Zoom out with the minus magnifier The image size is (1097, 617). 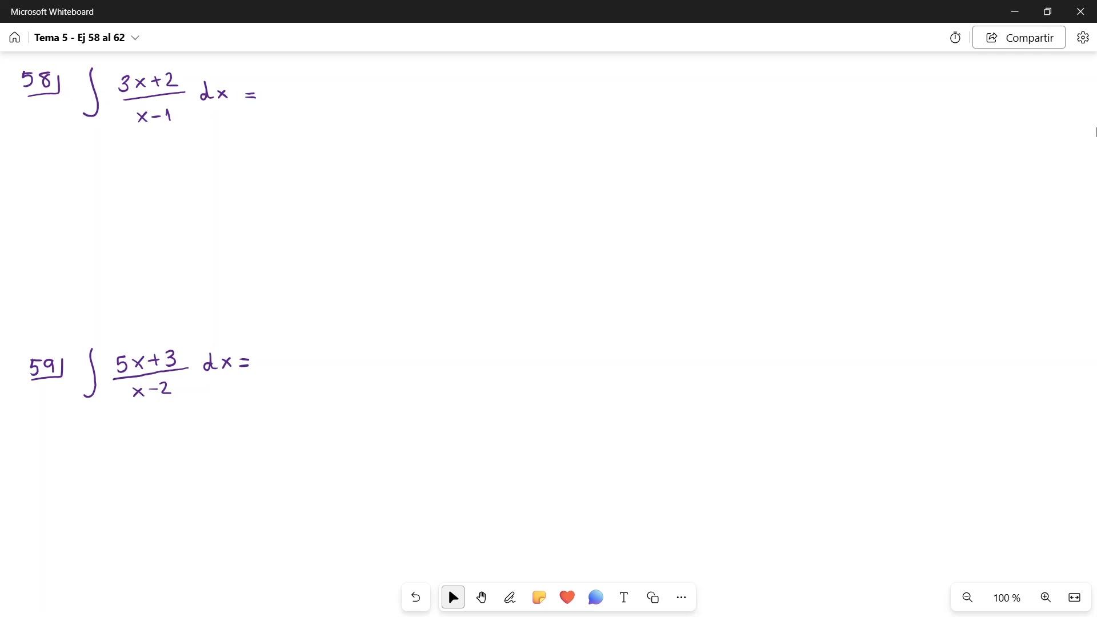(x=967, y=598)
